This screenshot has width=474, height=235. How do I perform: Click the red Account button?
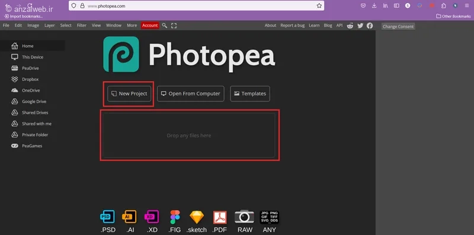150,25
